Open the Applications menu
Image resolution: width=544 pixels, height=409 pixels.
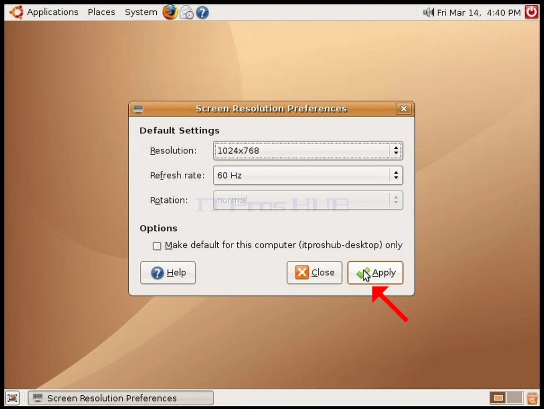point(52,12)
